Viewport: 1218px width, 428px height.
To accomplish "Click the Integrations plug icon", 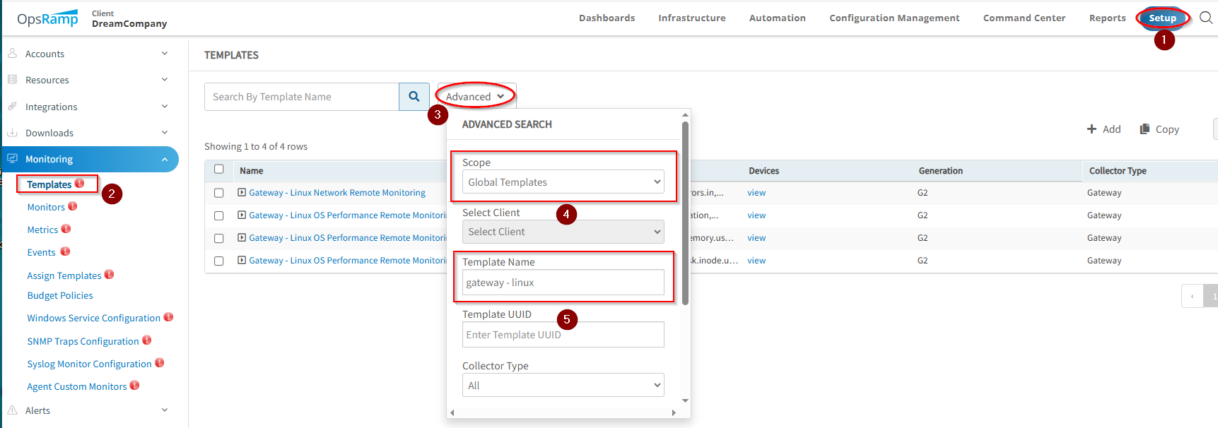I will 12,106.
